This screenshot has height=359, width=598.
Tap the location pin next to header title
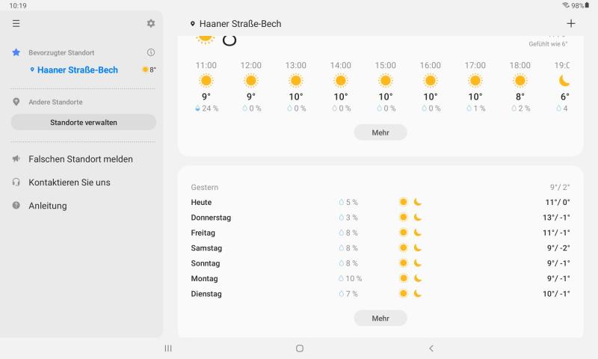(x=193, y=24)
